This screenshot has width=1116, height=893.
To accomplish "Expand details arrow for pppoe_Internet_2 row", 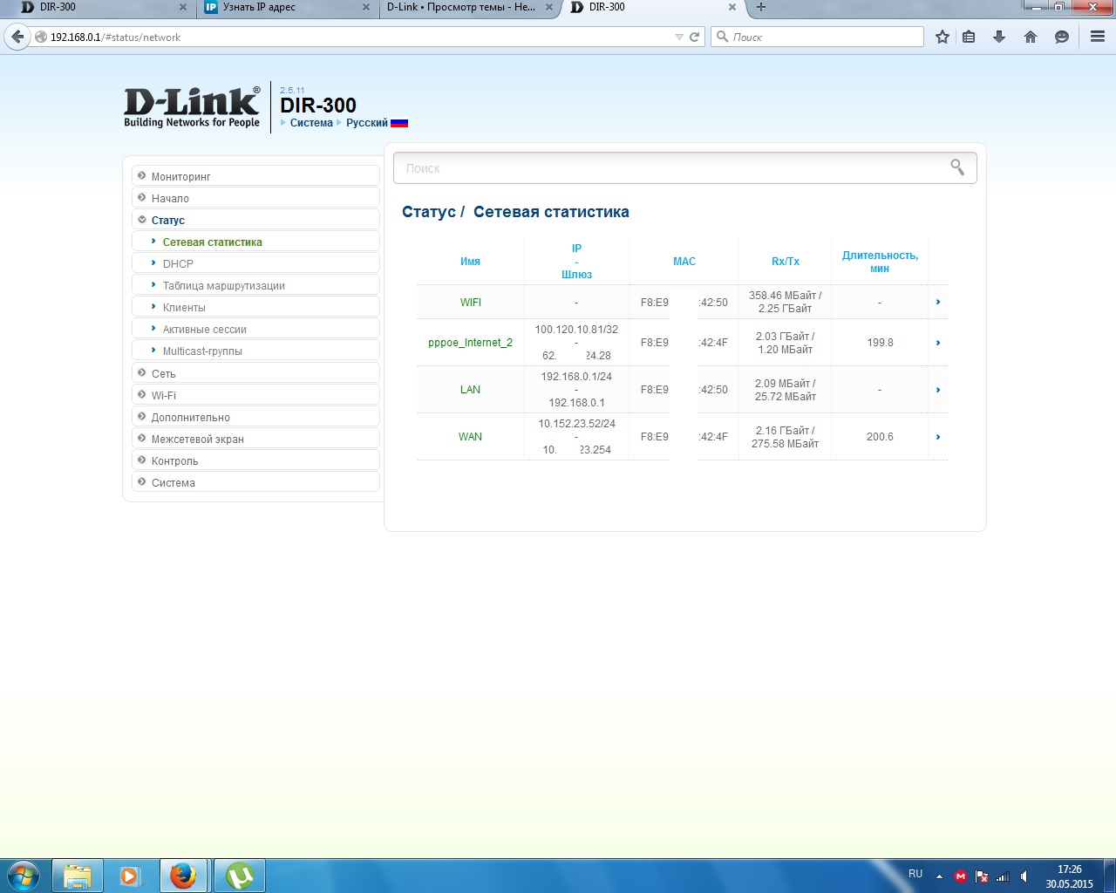I will (938, 343).
